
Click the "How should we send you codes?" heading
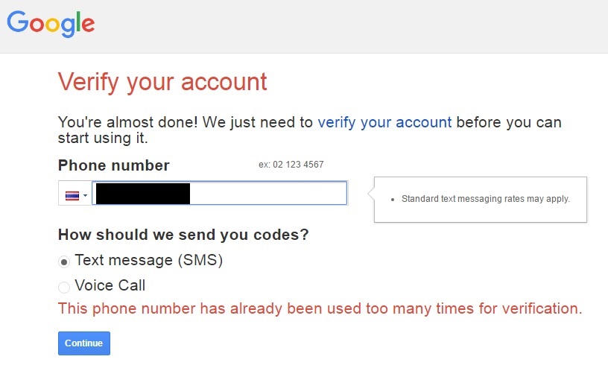(183, 235)
